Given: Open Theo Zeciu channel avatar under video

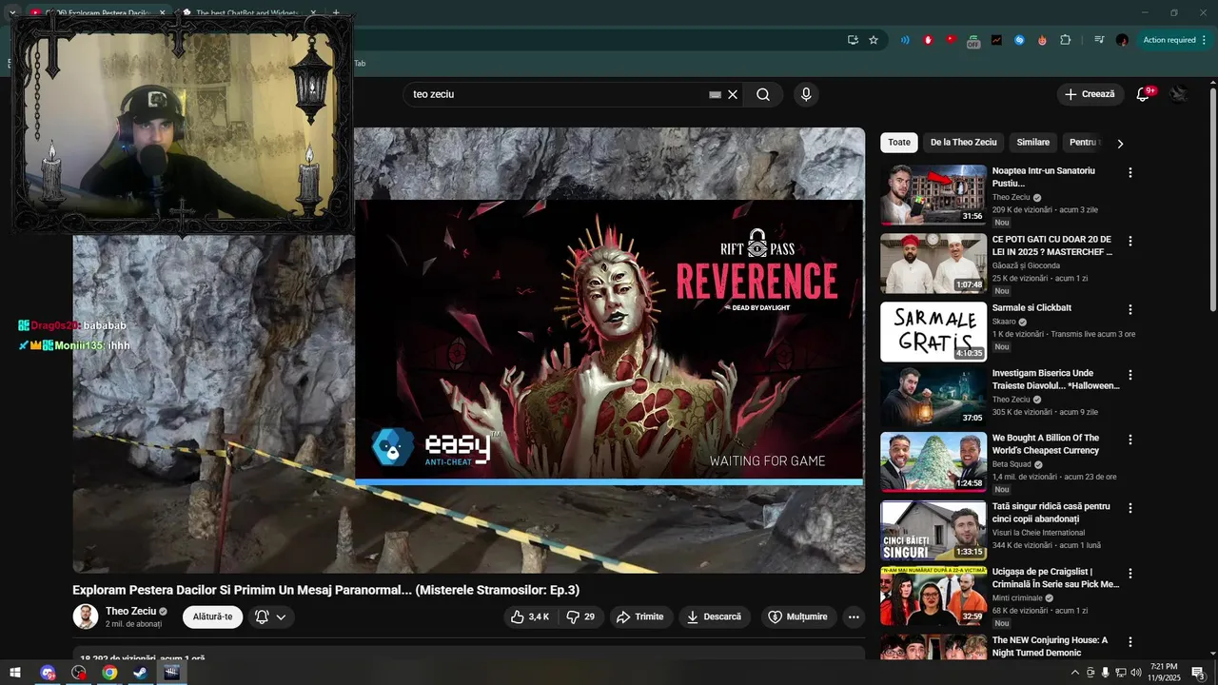Looking at the screenshot, I should [86, 616].
